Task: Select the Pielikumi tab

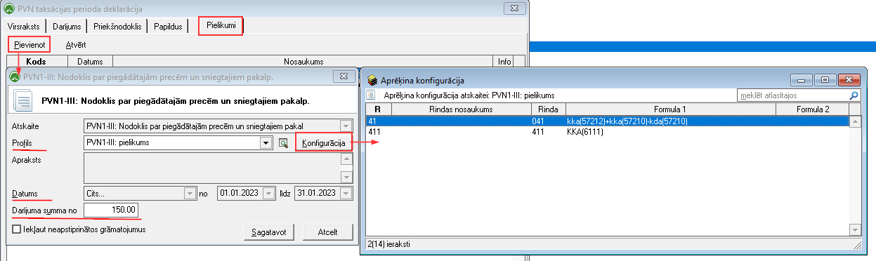Action: pos(221,26)
